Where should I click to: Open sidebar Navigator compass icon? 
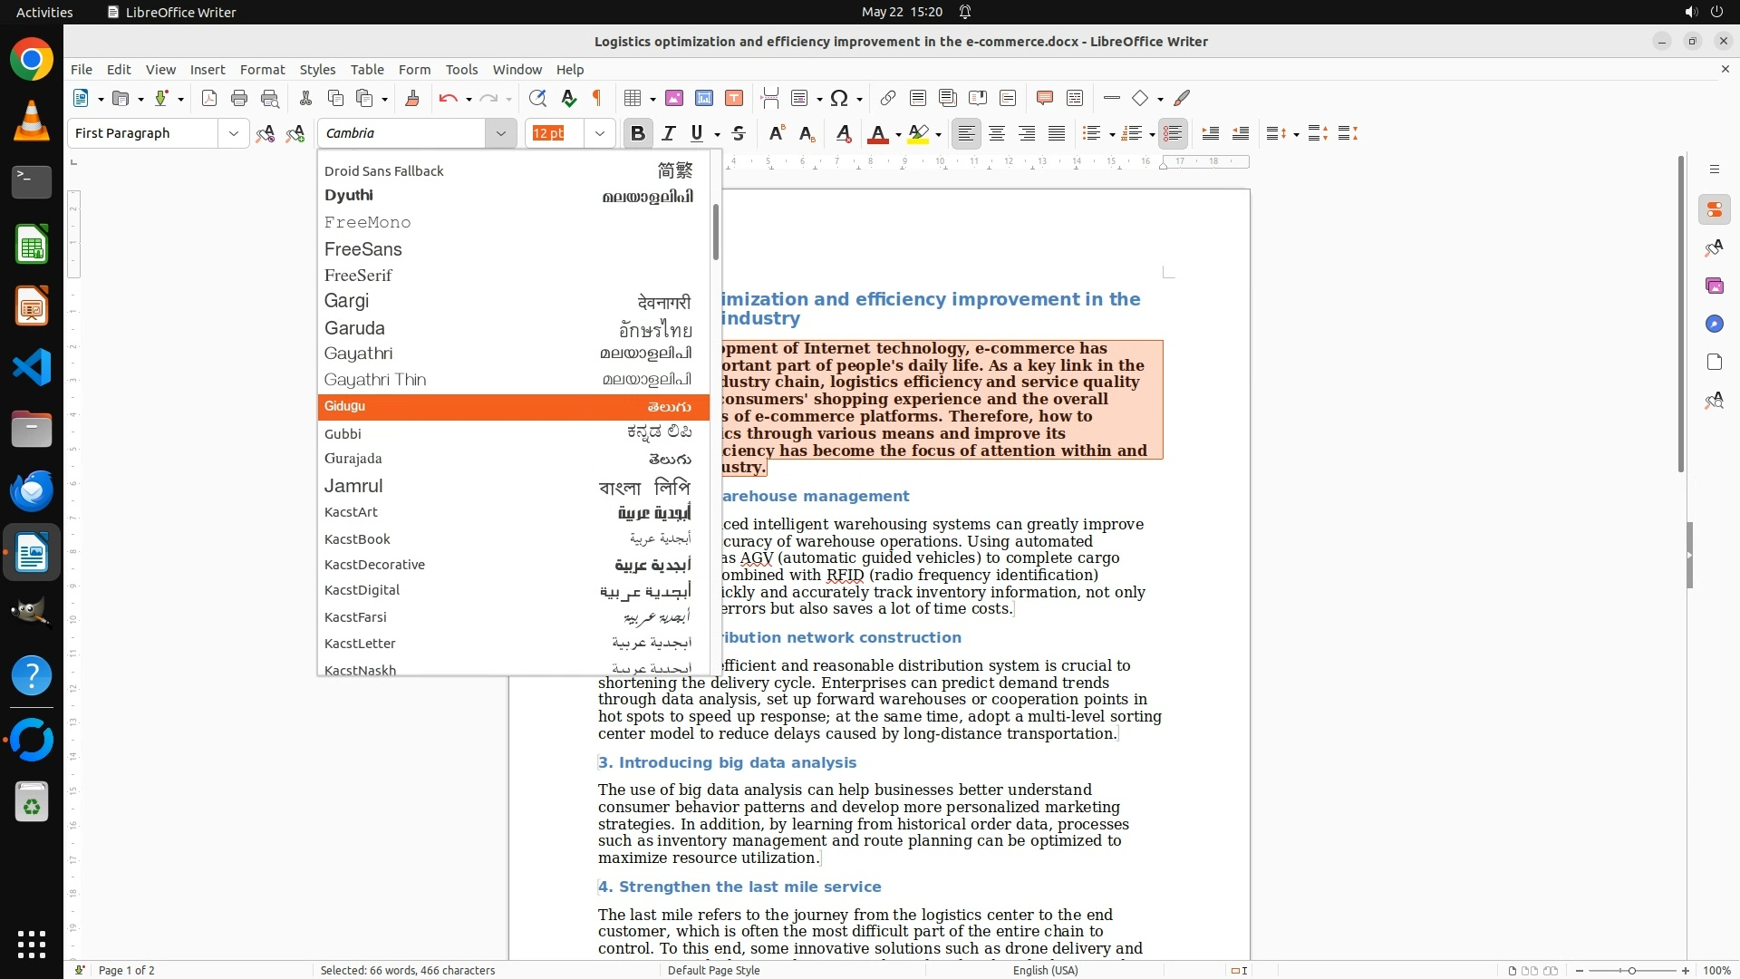[x=1714, y=324]
